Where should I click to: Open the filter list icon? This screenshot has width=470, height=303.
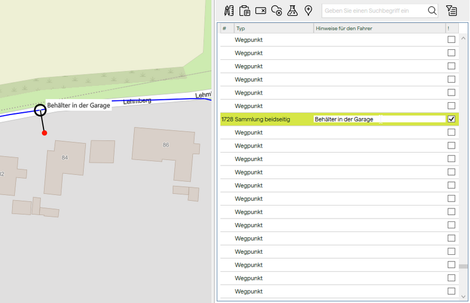pos(451,11)
